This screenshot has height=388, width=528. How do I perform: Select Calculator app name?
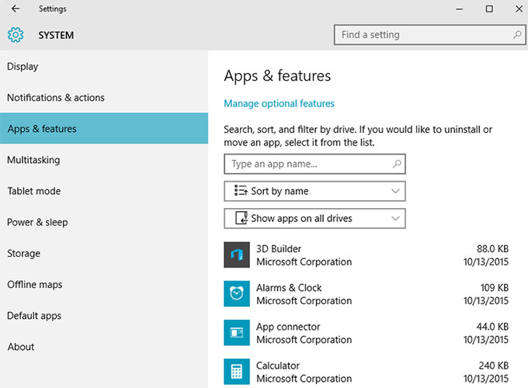278,365
